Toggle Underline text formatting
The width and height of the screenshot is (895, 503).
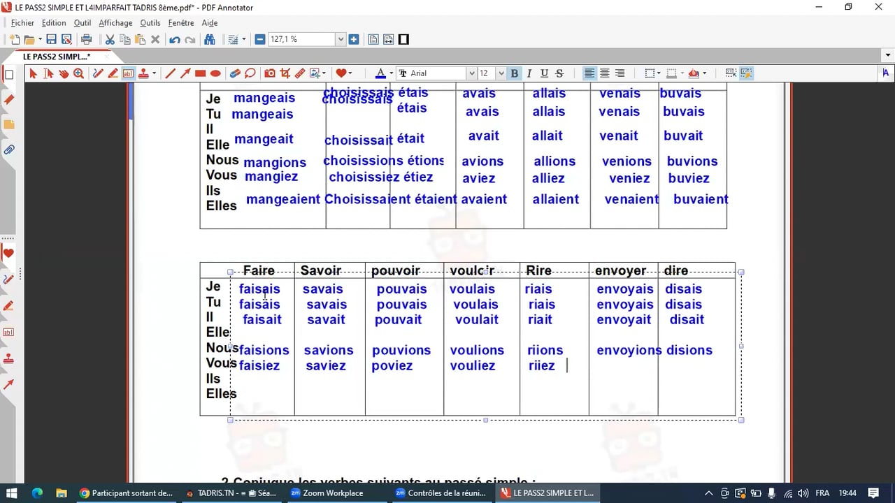544,73
